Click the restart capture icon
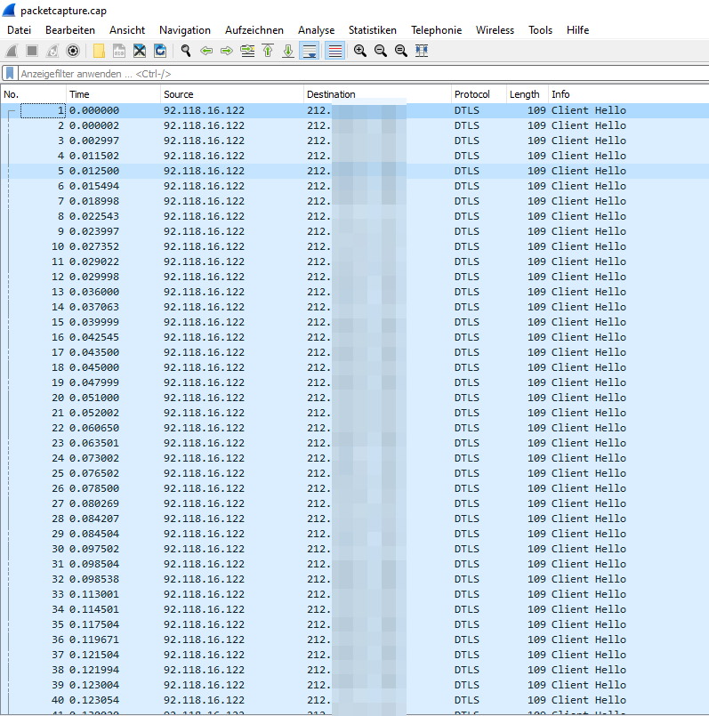This screenshot has height=716, width=709. [x=52, y=51]
